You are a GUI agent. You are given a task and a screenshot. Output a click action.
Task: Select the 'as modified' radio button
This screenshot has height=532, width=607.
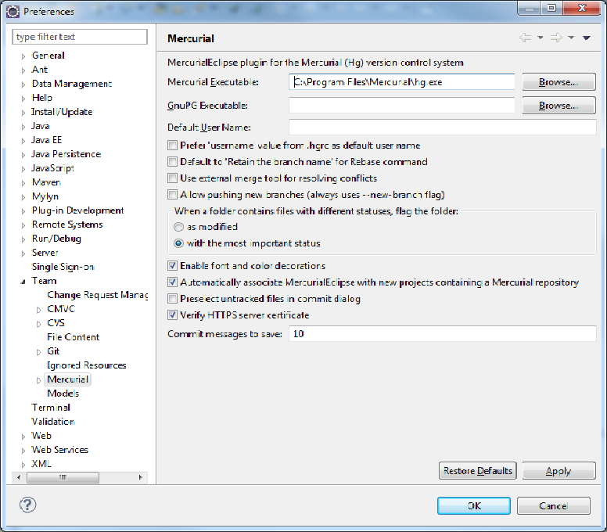click(178, 227)
